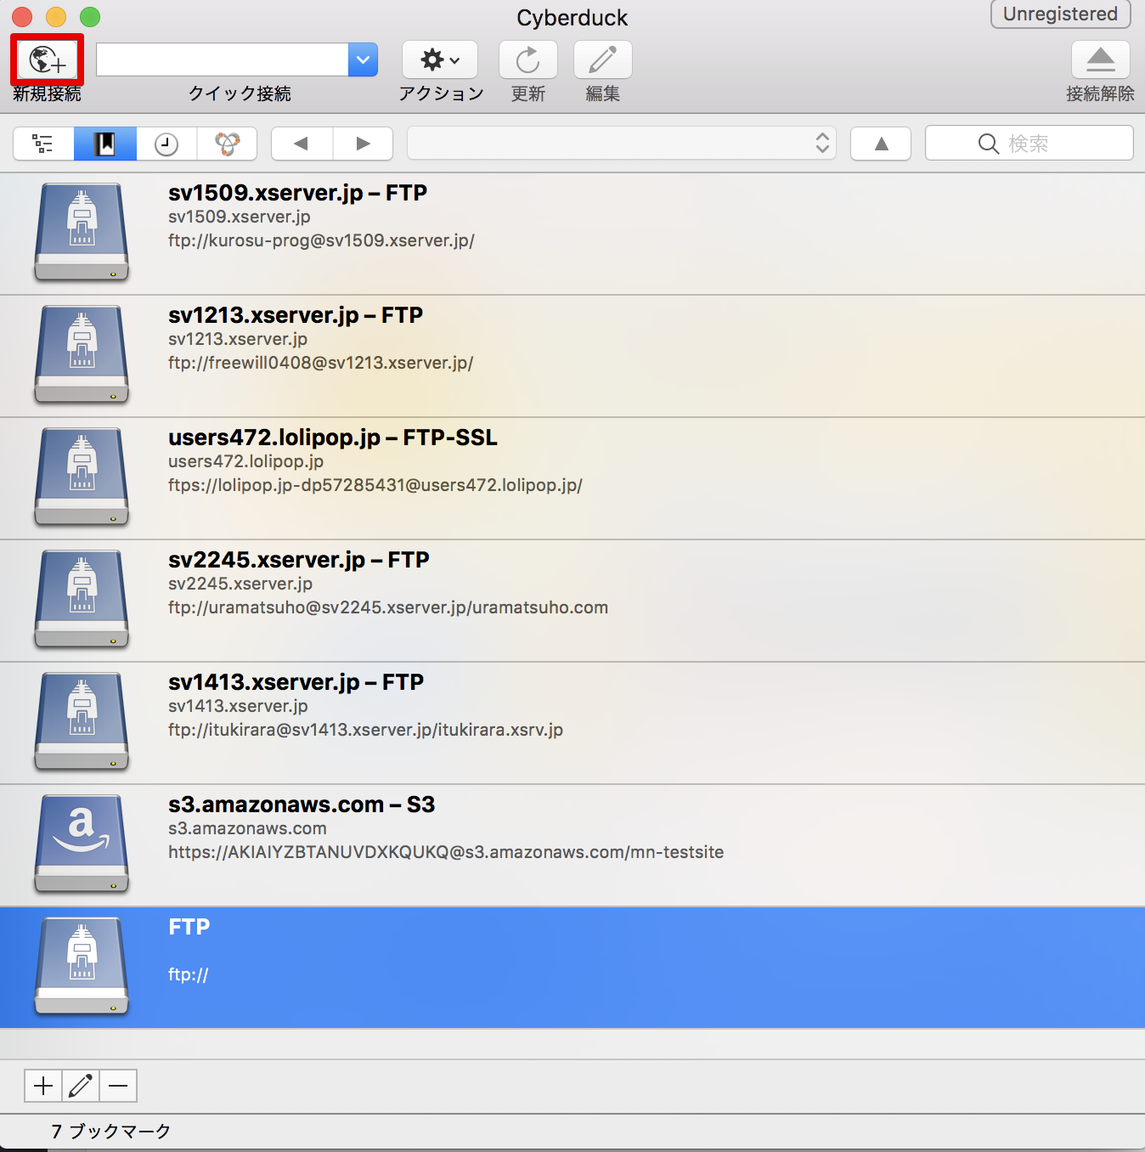
Task: Select the sv1413.xserver.jp – FTP title
Action: 296,682
